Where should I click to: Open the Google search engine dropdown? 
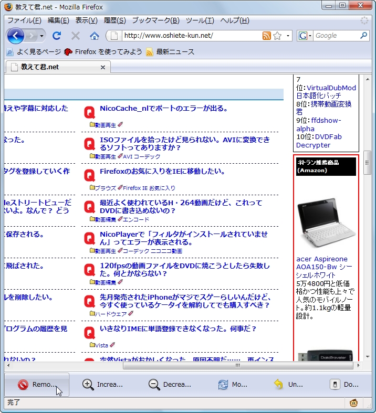305,36
